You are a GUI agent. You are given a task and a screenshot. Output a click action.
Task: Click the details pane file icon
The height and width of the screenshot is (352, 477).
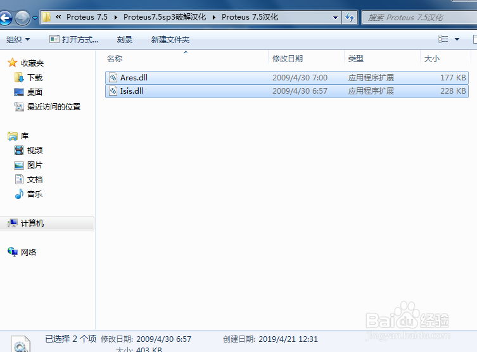(20, 344)
